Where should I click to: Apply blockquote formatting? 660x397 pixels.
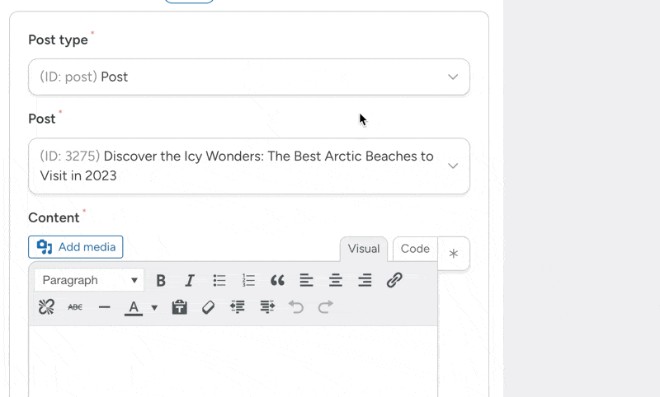(x=277, y=281)
